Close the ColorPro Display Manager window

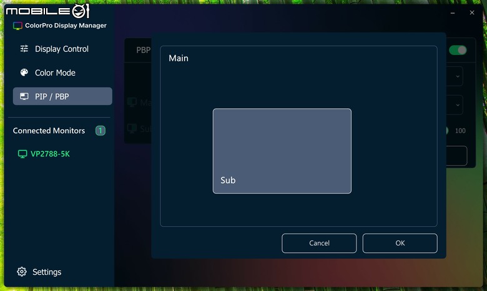tap(472, 12)
